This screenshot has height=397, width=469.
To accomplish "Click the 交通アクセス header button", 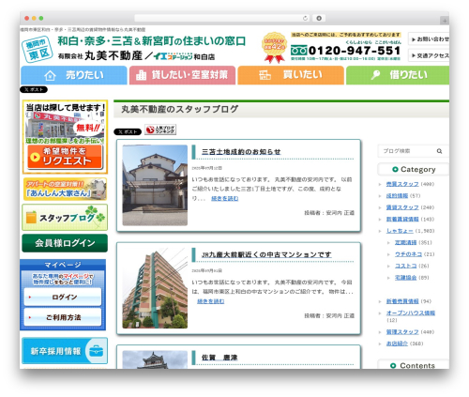I will [429, 55].
